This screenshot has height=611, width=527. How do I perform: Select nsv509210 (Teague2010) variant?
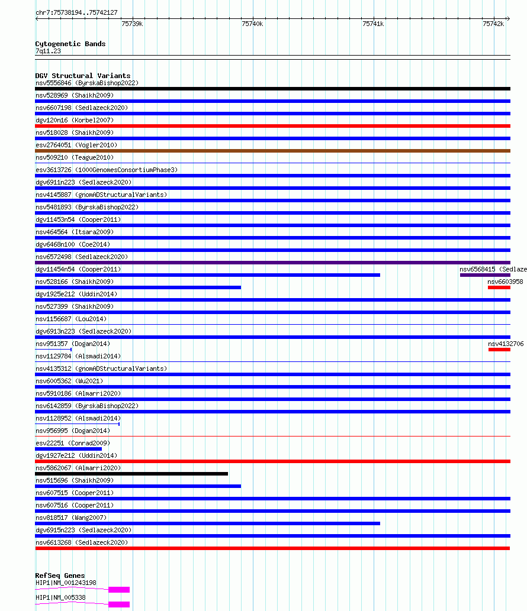click(75, 158)
